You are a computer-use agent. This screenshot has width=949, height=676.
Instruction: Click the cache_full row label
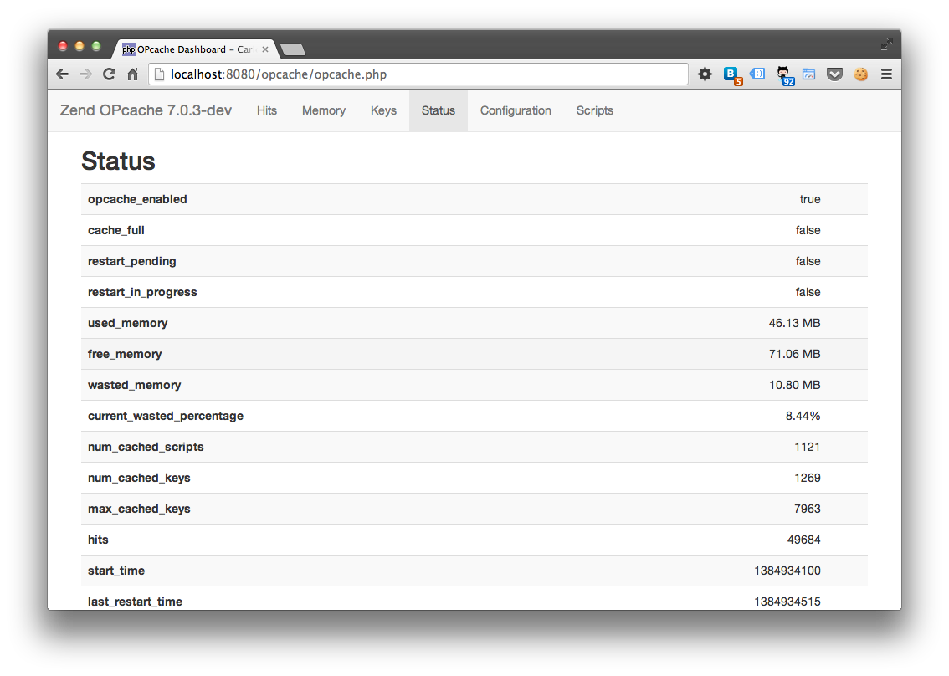[116, 231]
